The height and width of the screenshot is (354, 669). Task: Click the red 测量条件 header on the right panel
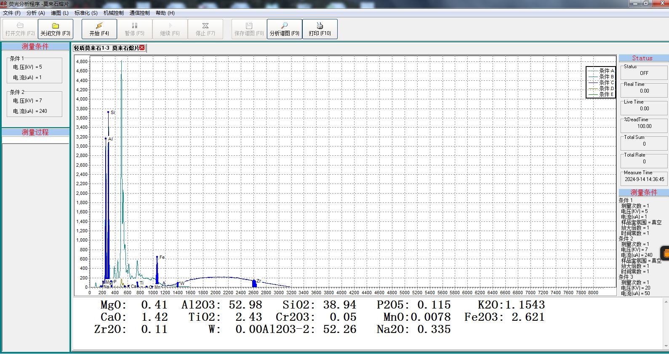pyautogui.click(x=643, y=192)
